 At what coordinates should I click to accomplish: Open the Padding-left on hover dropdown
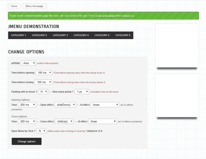click(43, 92)
